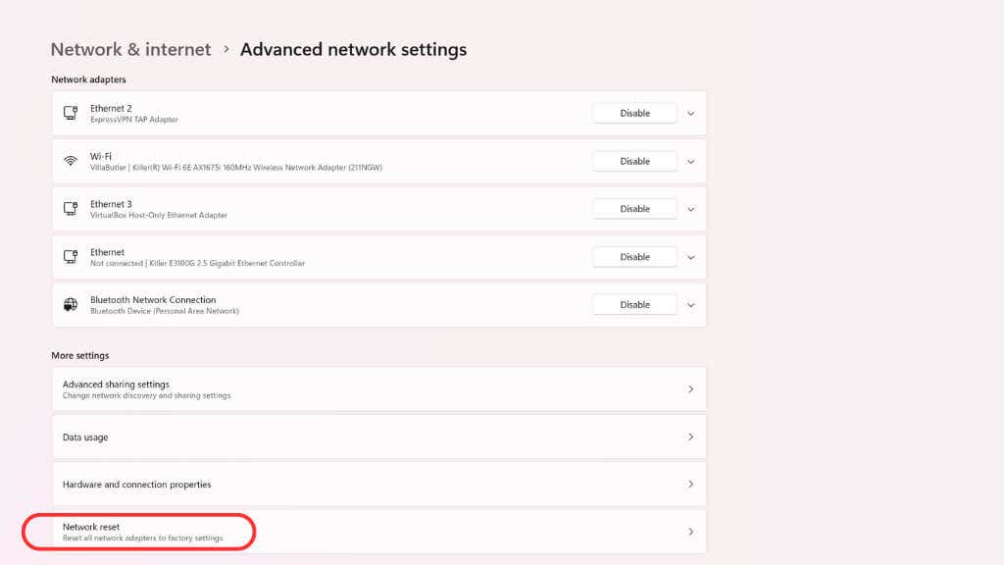Expand Bluetooth Network Connection details chevron
This screenshot has width=1004, height=565.
(x=690, y=305)
